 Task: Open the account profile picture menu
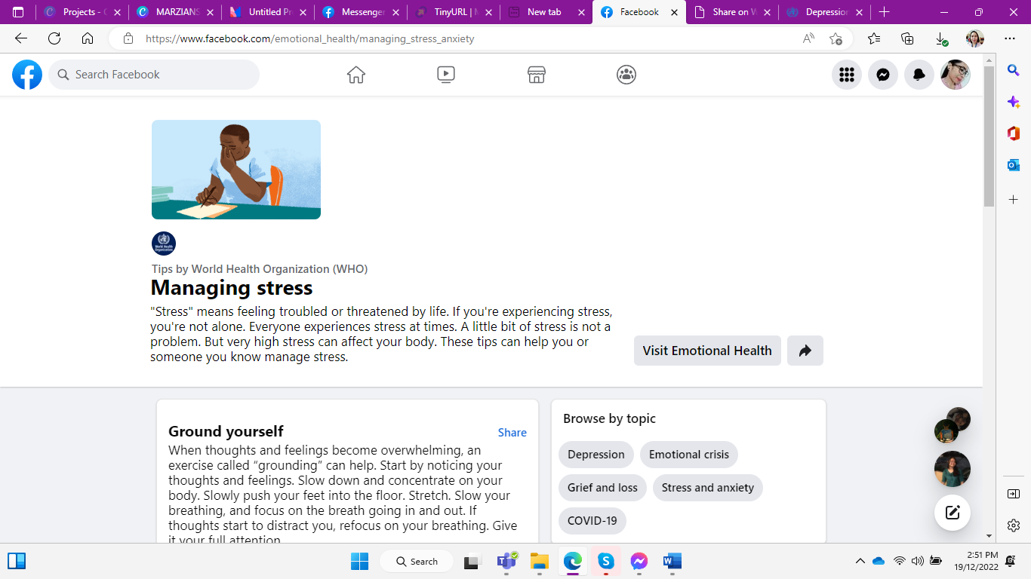point(956,75)
